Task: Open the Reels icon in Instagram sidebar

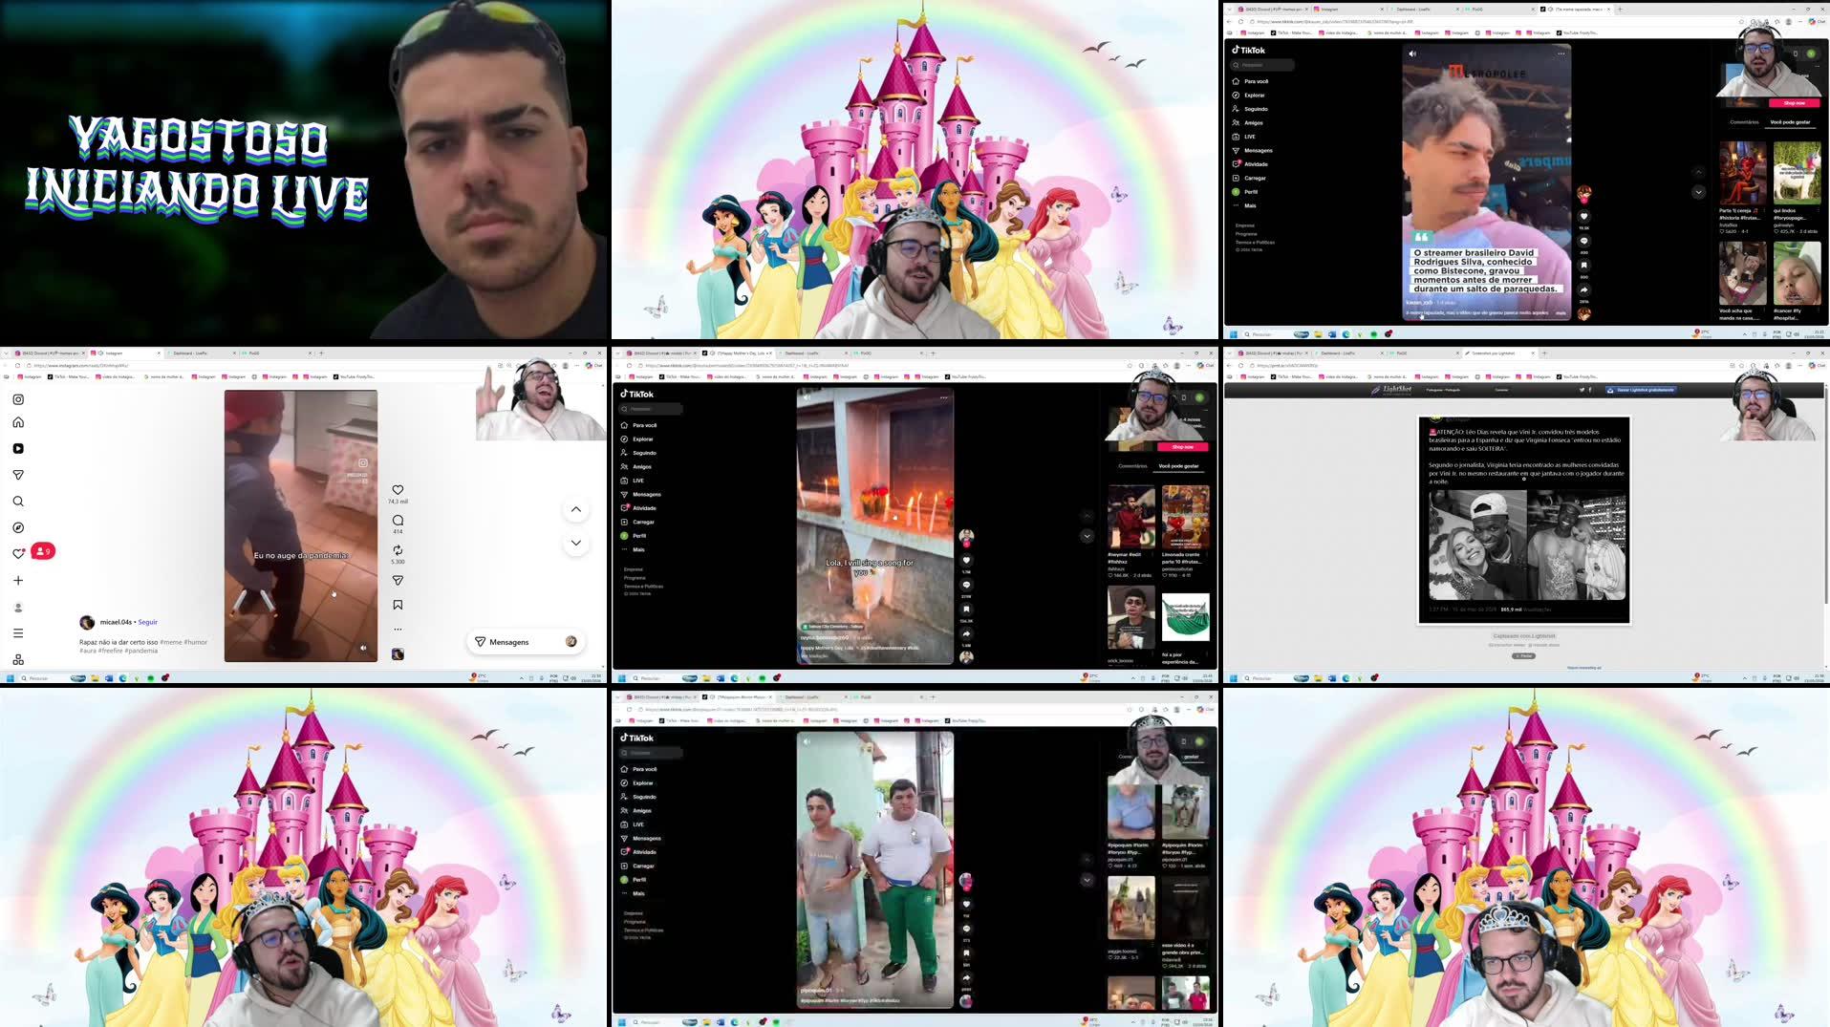Action: pos(18,448)
